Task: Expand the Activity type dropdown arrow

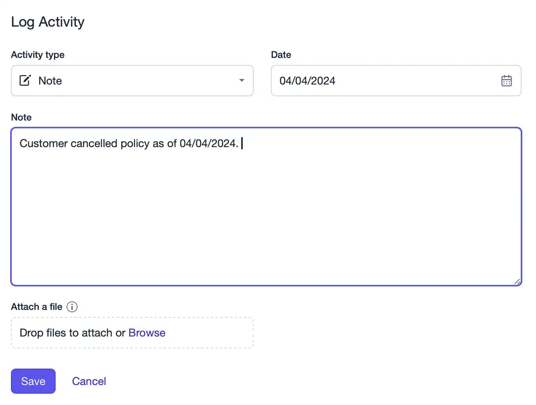Action: 242,80
